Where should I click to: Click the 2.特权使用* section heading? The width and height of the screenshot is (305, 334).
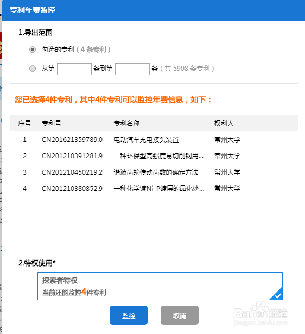coord(37,263)
